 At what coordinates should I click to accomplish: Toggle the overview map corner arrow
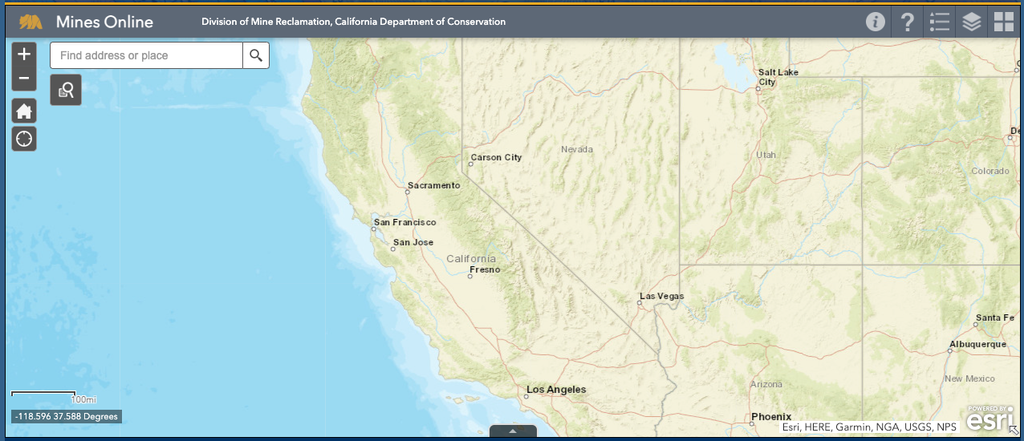(1014, 431)
